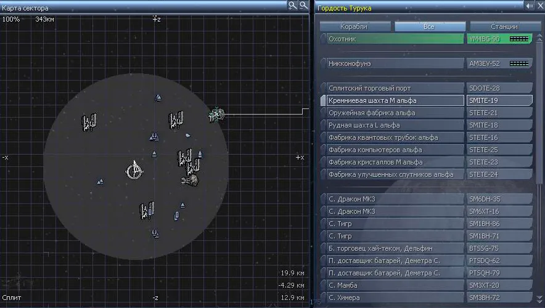Zoom in on the sector map
545x308 pixels.
pos(292,5)
